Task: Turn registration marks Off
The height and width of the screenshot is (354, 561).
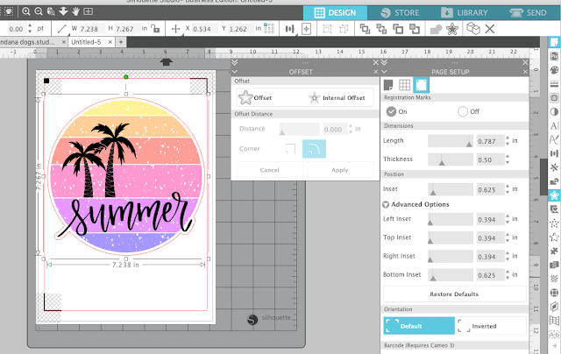Action: tap(463, 111)
